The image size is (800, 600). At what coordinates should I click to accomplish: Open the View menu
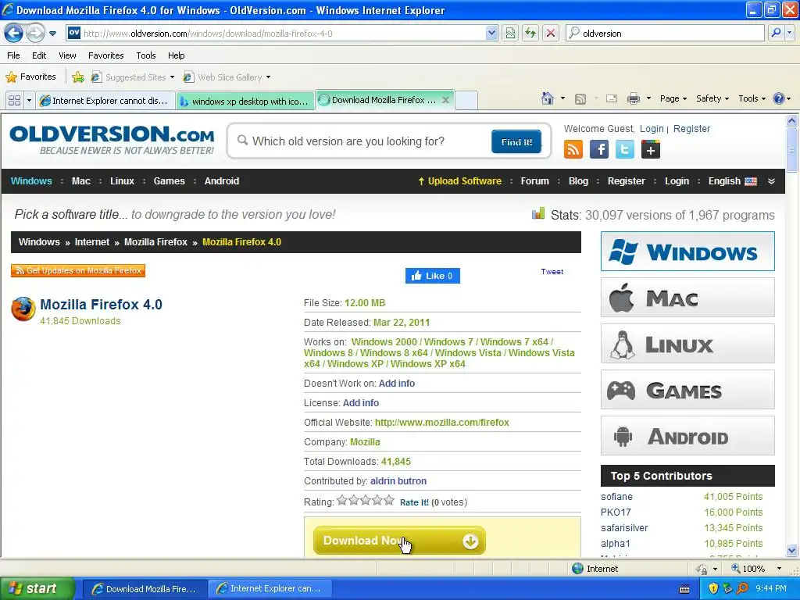[x=67, y=55]
